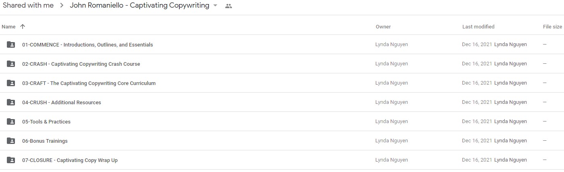564x172 pixels.
Task: Click the shared folder icon for 02-CRASH
Action: (x=11, y=64)
